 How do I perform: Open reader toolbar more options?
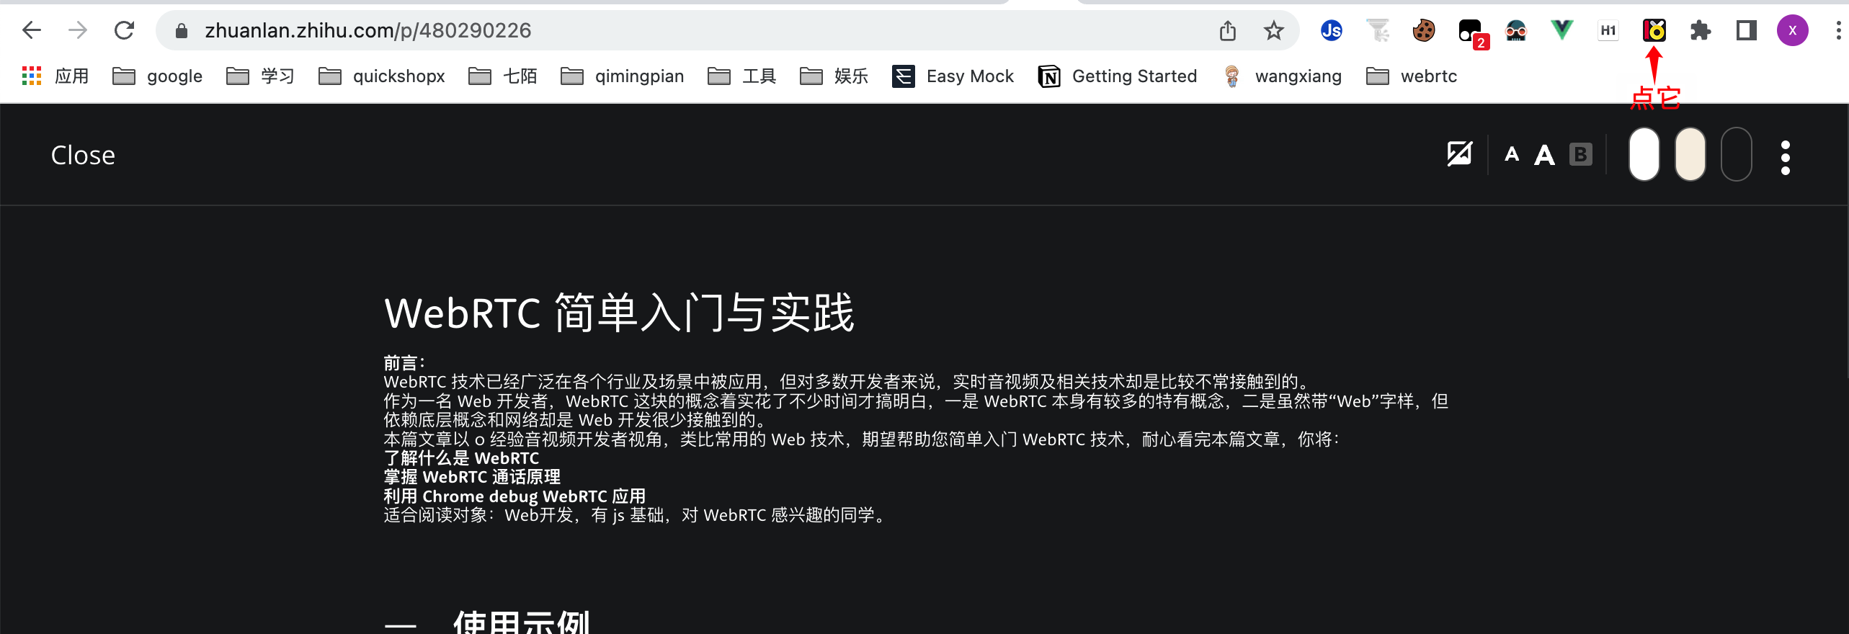(1786, 157)
